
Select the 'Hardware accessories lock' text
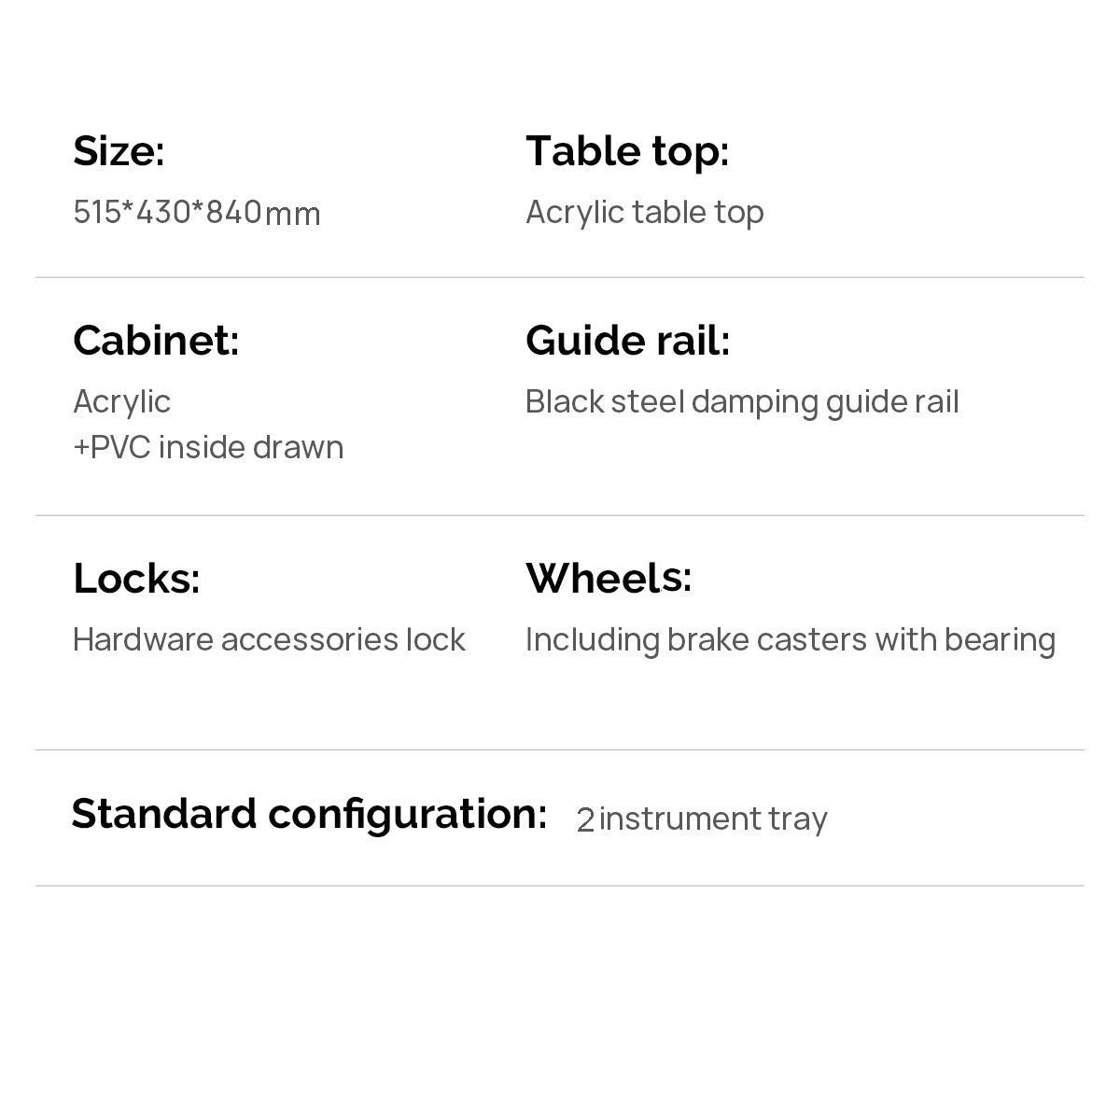269,640
